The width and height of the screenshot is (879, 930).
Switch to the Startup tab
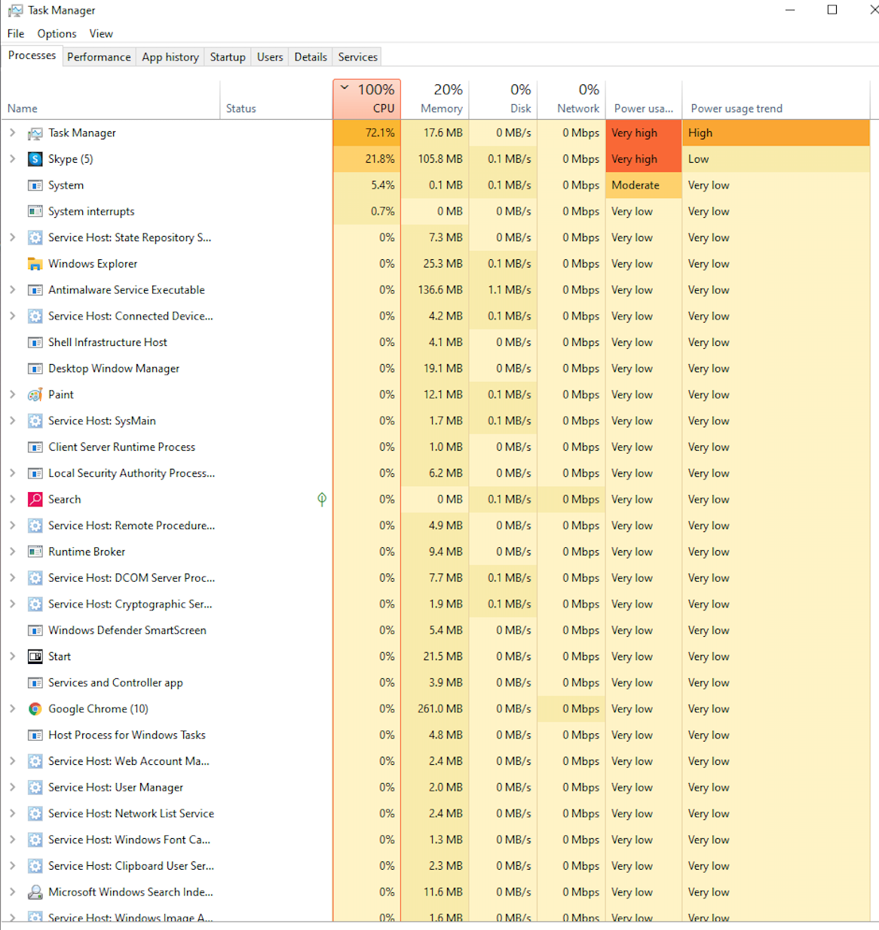(x=228, y=57)
